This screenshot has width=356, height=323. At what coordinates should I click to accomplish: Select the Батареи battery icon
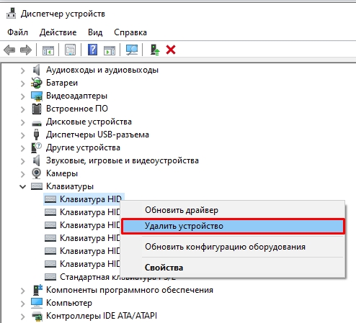(37, 83)
